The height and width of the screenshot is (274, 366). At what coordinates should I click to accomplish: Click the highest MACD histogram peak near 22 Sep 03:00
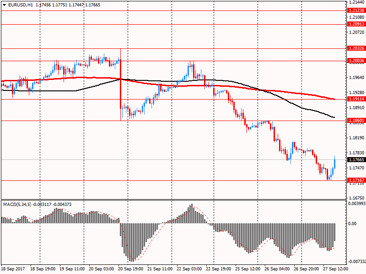click(x=192, y=214)
